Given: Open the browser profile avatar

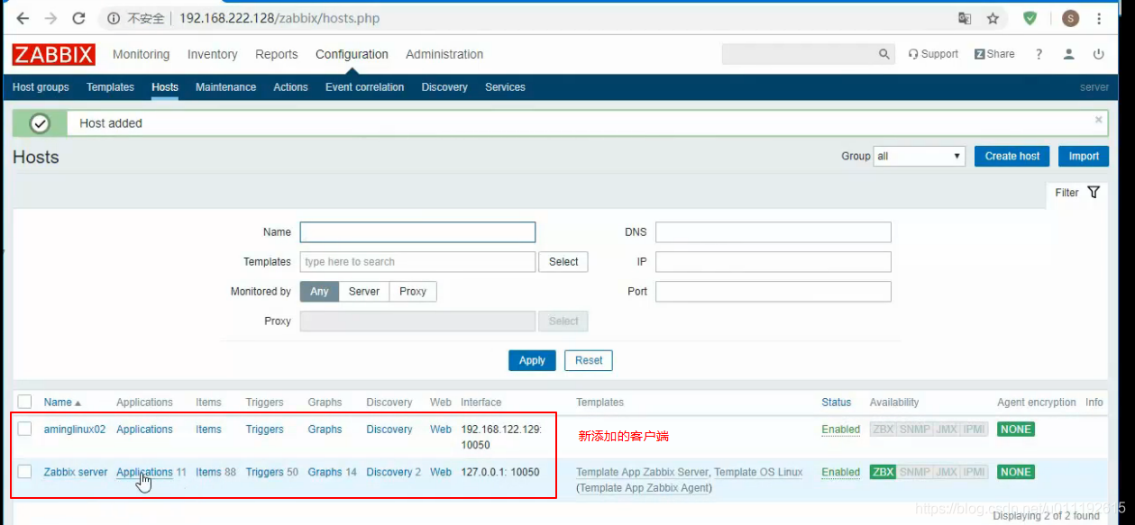Looking at the screenshot, I should click(1070, 18).
